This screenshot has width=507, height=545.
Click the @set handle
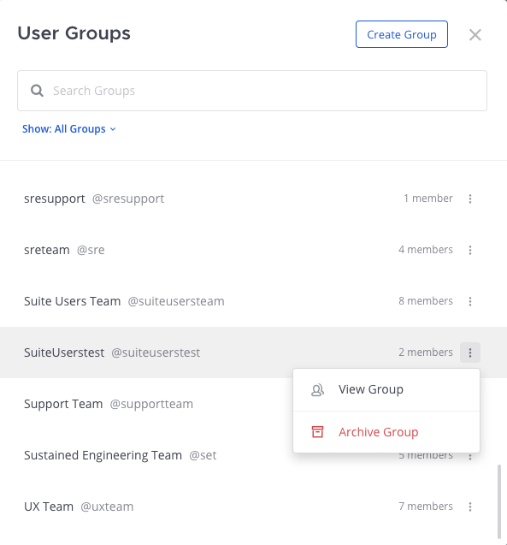[203, 455]
